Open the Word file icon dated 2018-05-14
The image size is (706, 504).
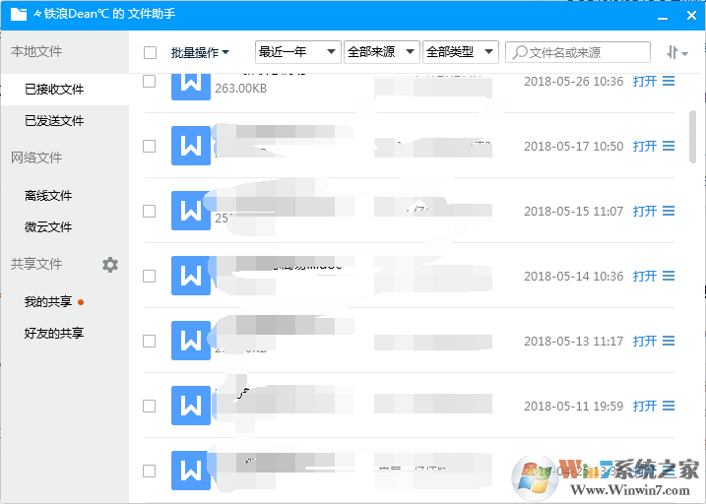(x=191, y=276)
